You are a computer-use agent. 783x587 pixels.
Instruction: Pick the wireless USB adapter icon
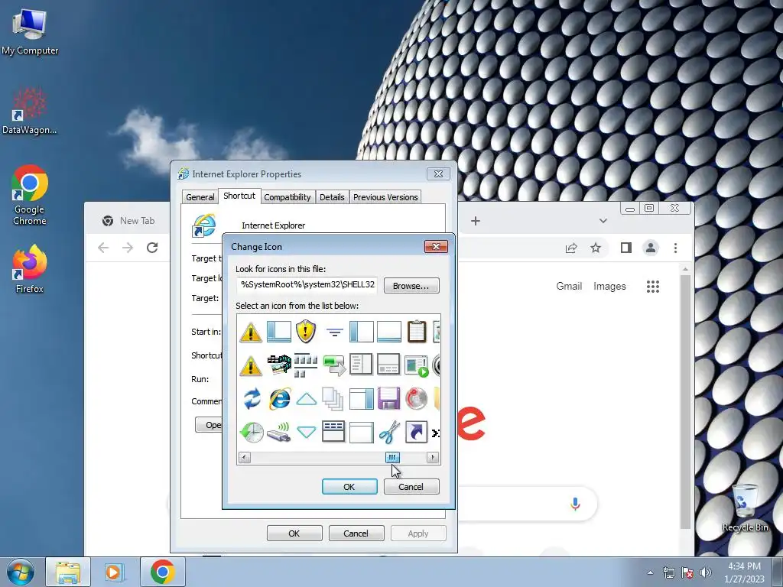coord(279,433)
